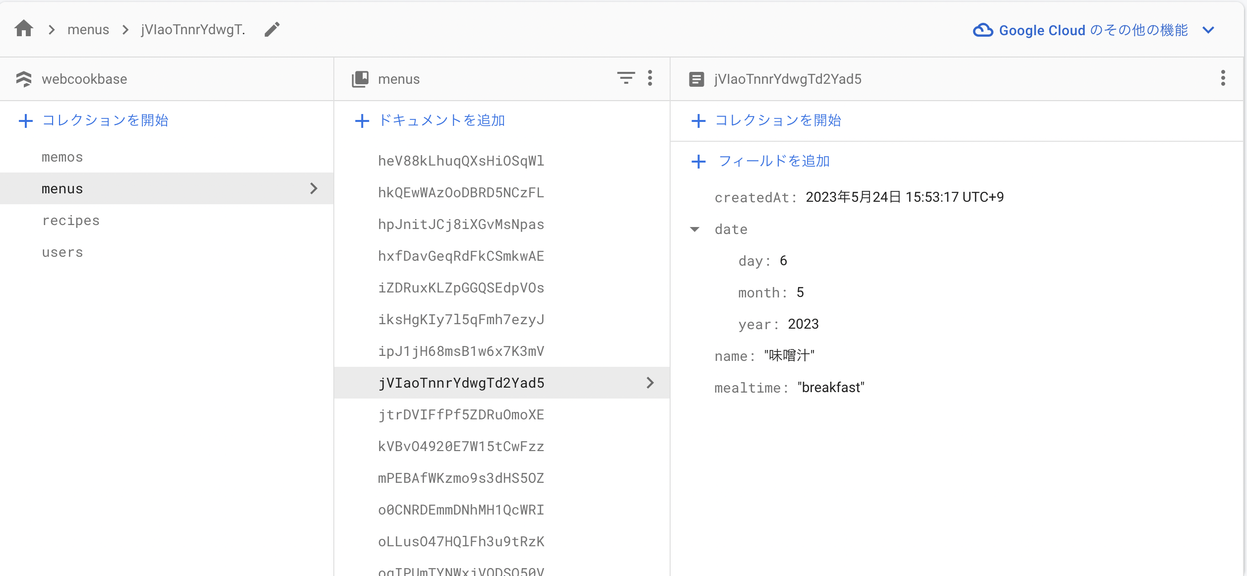Screen dimensions: 1247x576
Task: Open the users collection
Action: [x=62, y=252]
